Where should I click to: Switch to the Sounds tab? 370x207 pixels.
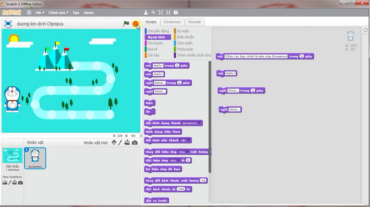(x=194, y=22)
